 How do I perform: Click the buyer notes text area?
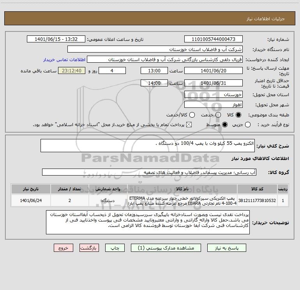tap(148, 222)
